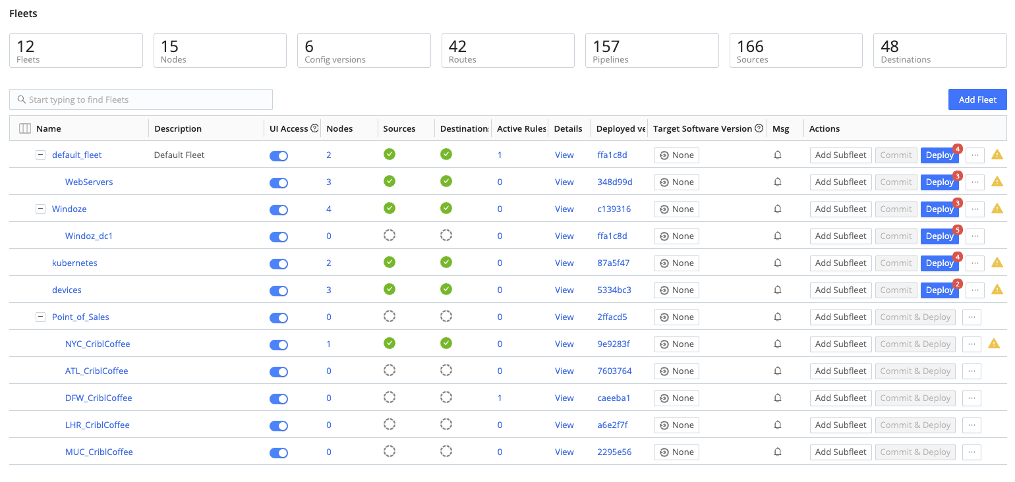Click the warning triangle on WebServers row
This screenshot has width=1015, height=482.
pyautogui.click(x=997, y=182)
